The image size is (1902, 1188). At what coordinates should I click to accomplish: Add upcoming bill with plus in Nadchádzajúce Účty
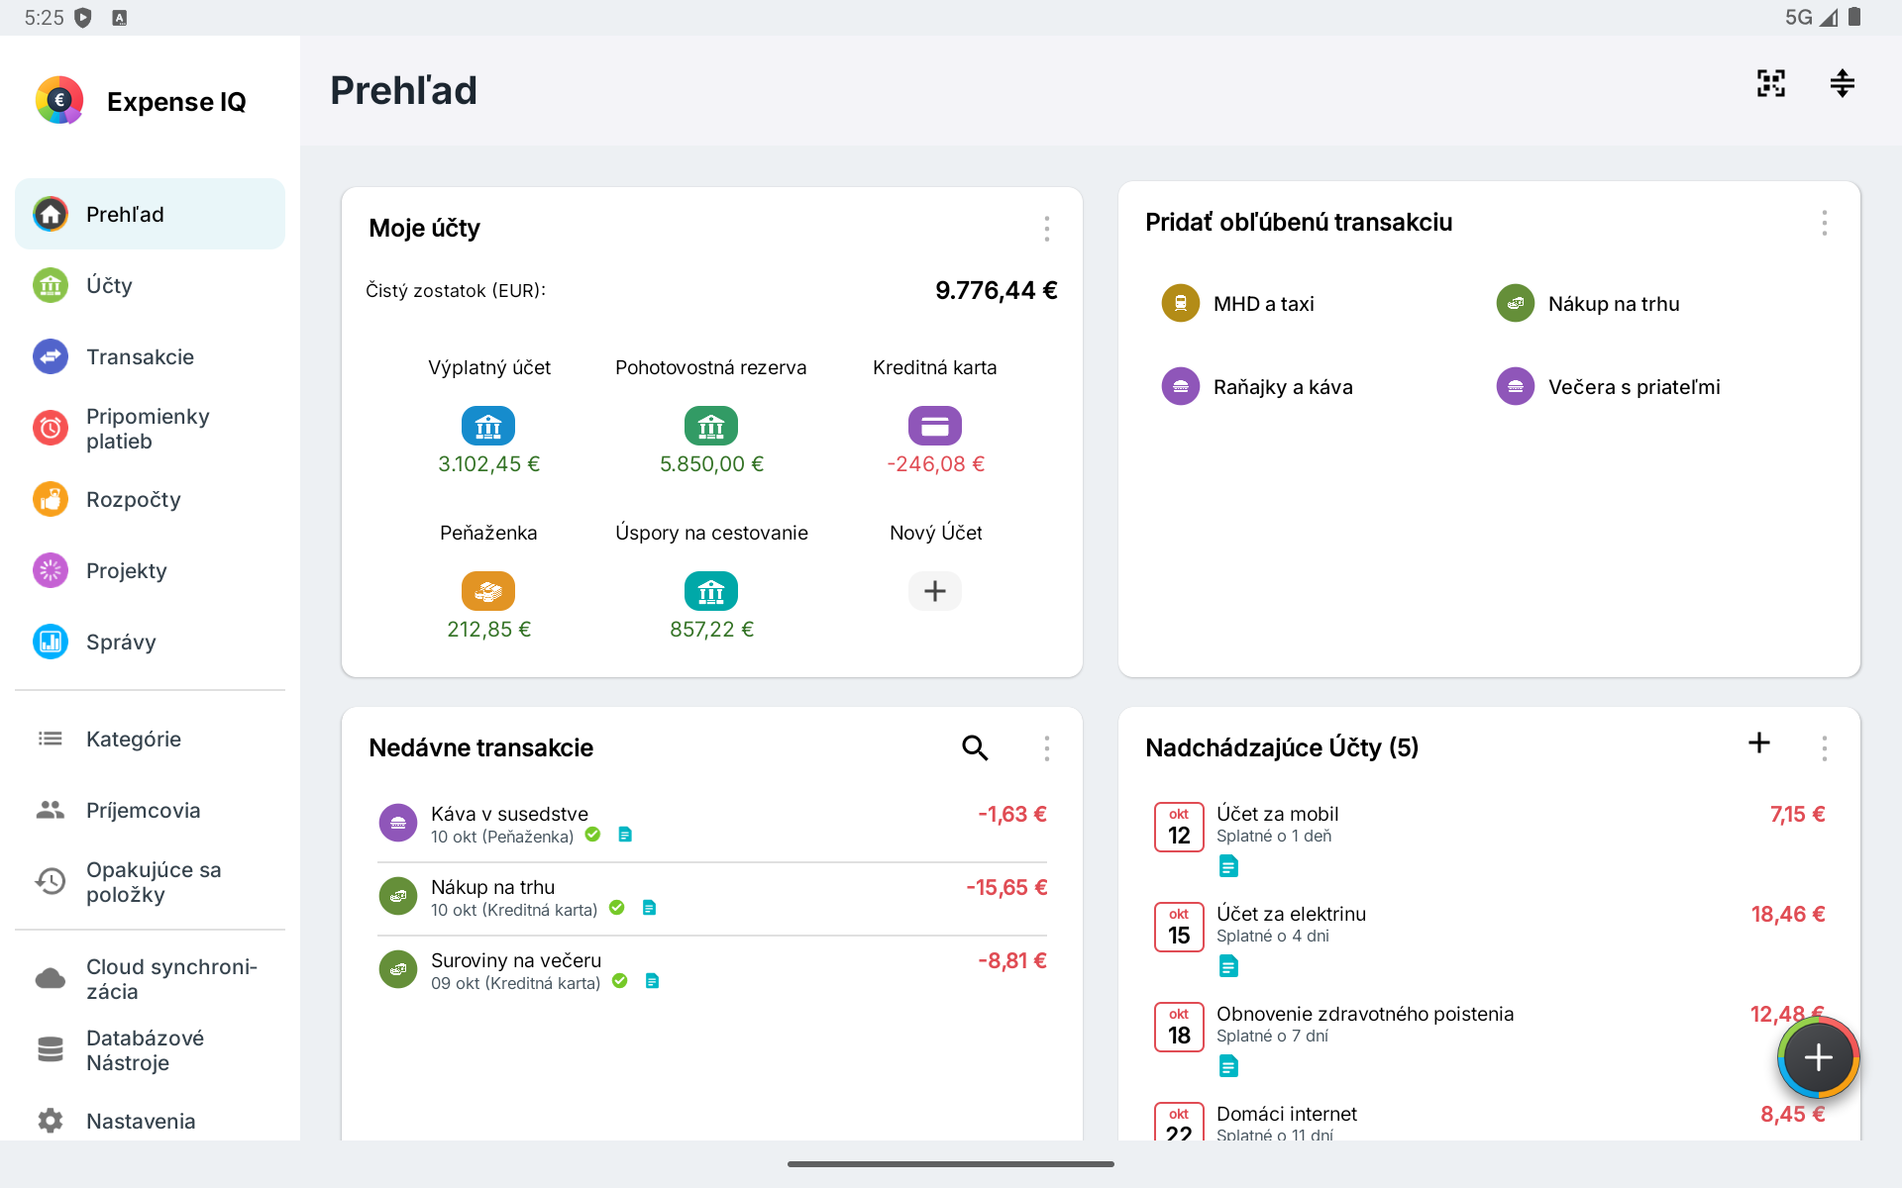(1759, 742)
